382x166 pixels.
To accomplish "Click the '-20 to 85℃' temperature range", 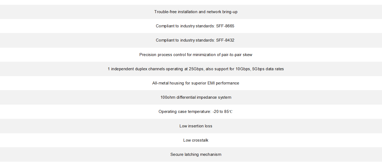I will [x=222, y=112].
